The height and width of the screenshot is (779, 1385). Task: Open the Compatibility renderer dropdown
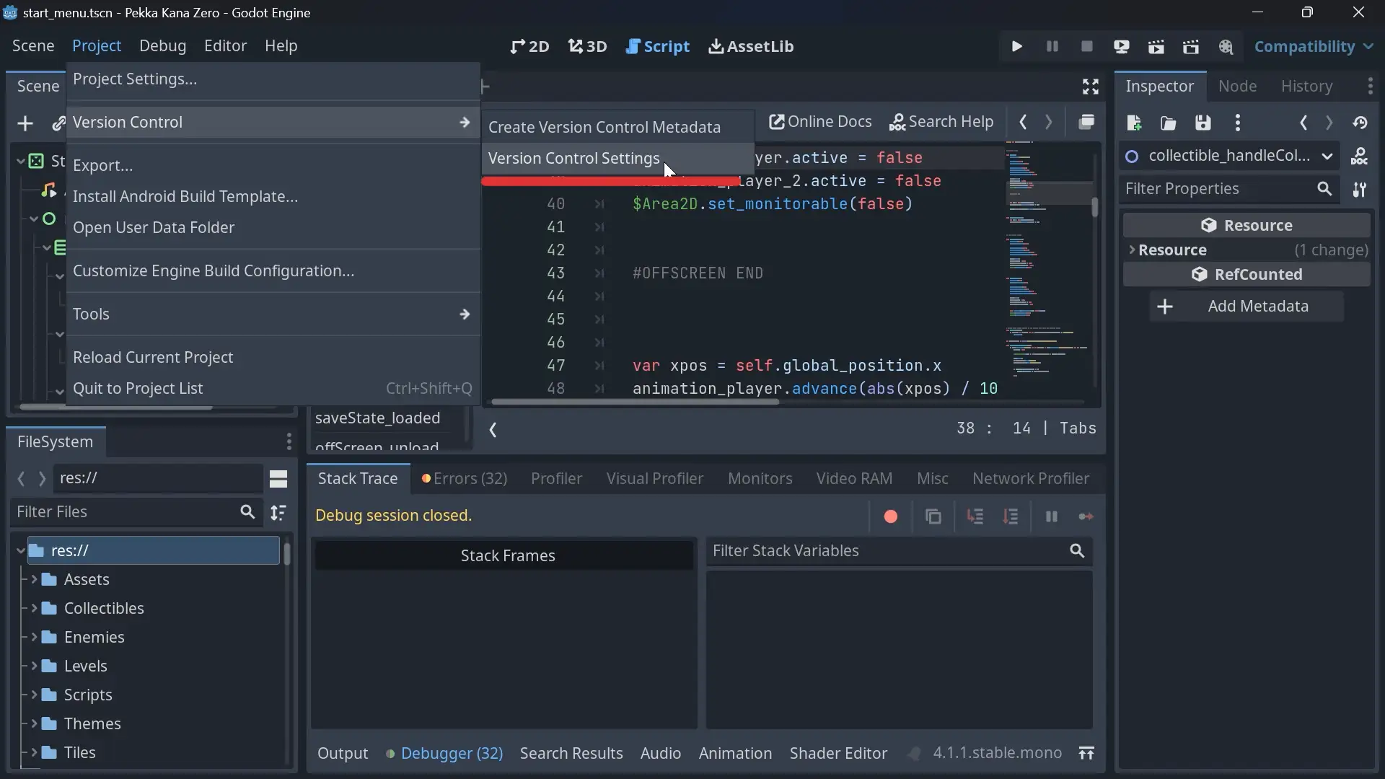[1314, 45]
